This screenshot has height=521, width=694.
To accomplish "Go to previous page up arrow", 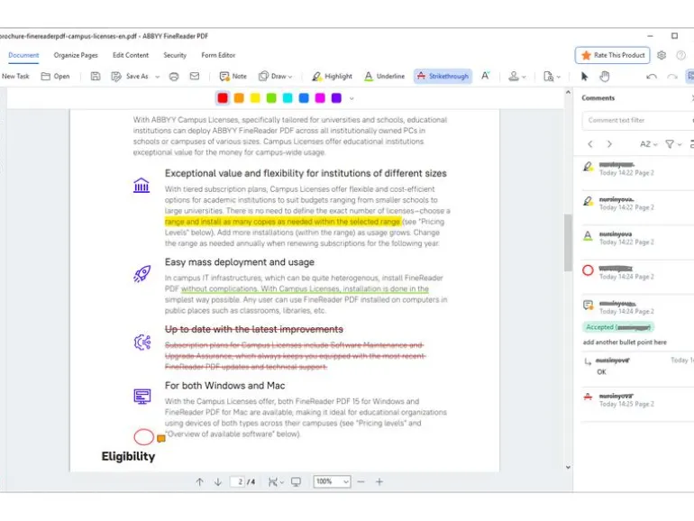I will pos(199,481).
